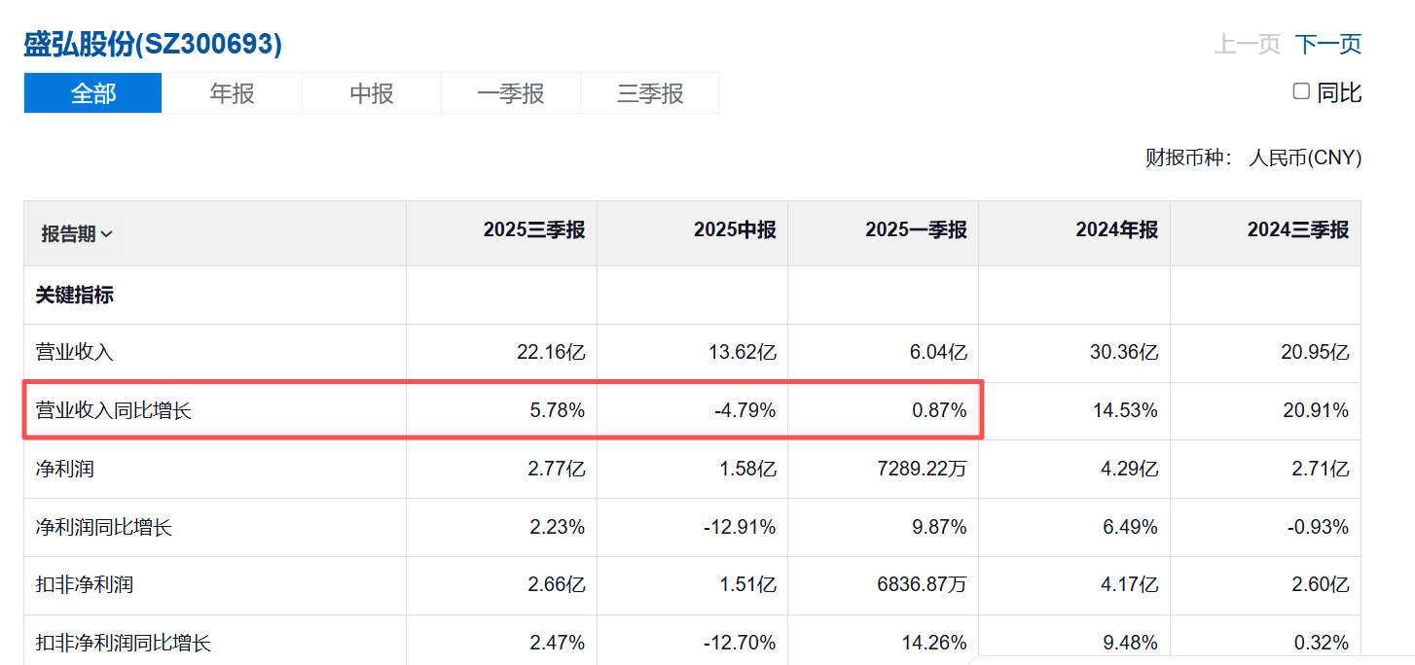The image size is (1415, 665).
Task: Click the 财报币种 人民币(CNY) label
Action: (x=1253, y=157)
